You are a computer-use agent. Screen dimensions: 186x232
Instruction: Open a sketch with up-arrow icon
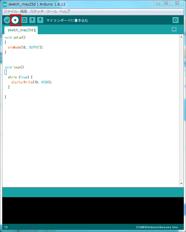pyautogui.click(x=32, y=20)
